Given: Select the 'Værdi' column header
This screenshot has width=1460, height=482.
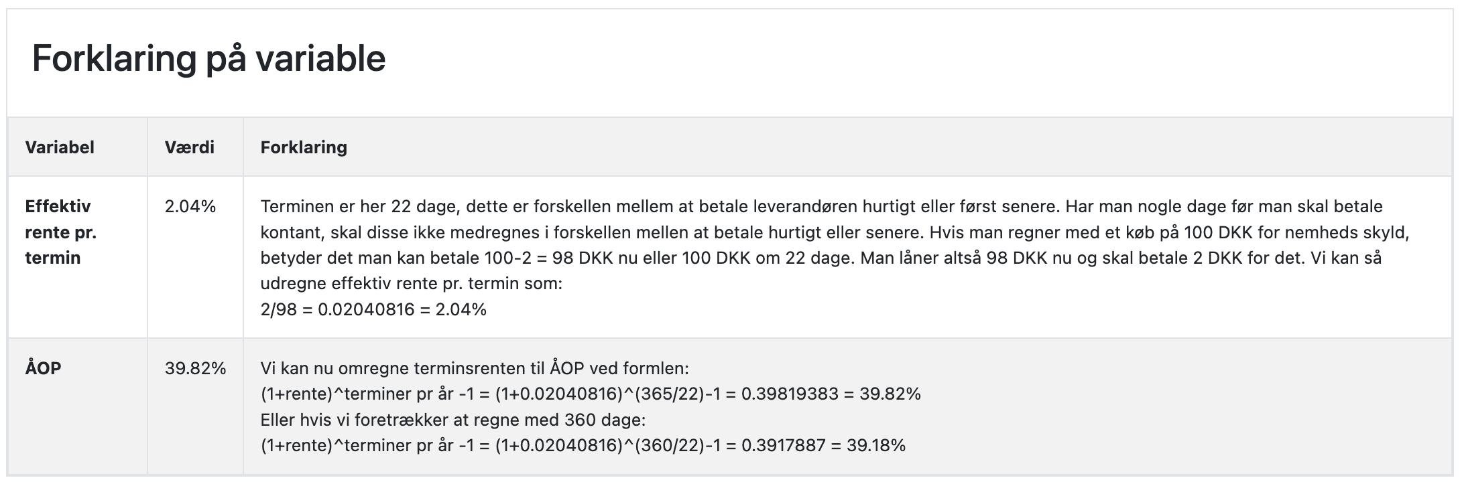Looking at the screenshot, I should point(190,147).
